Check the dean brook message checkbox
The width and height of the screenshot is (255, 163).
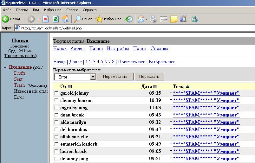56,115
